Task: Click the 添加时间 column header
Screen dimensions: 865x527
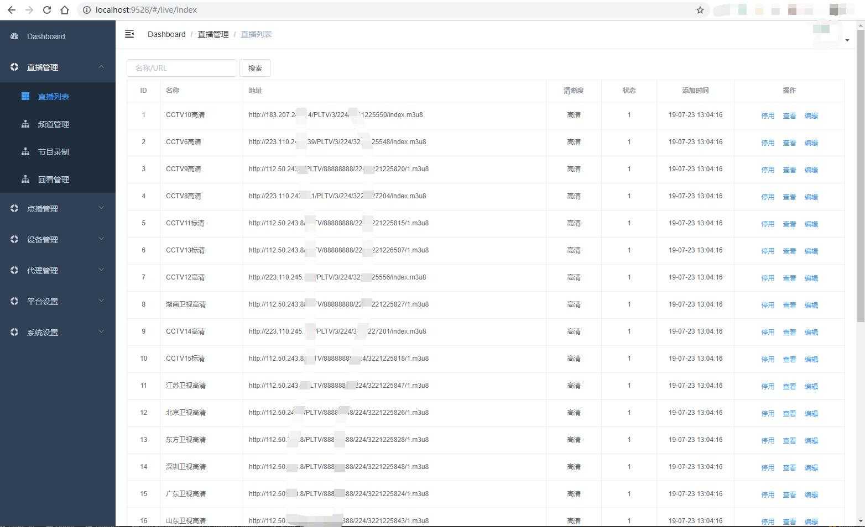Action: pyautogui.click(x=695, y=91)
